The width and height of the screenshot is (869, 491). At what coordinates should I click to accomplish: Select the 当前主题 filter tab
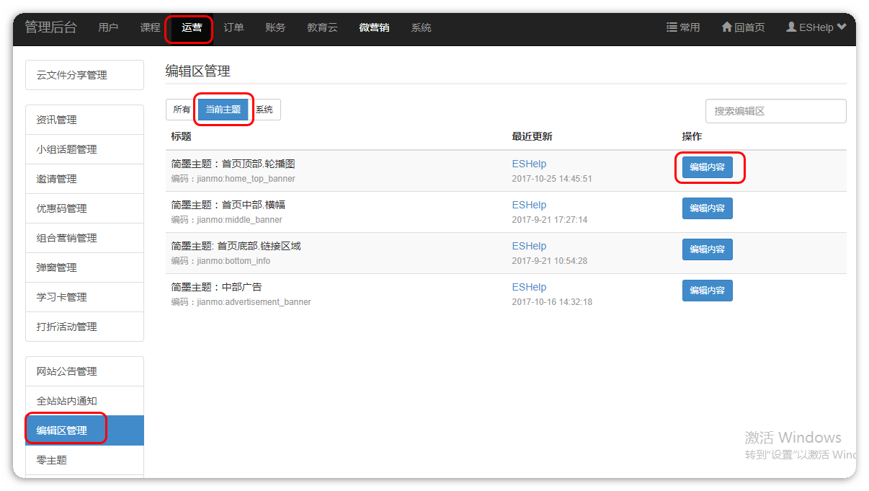(x=223, y=110)
